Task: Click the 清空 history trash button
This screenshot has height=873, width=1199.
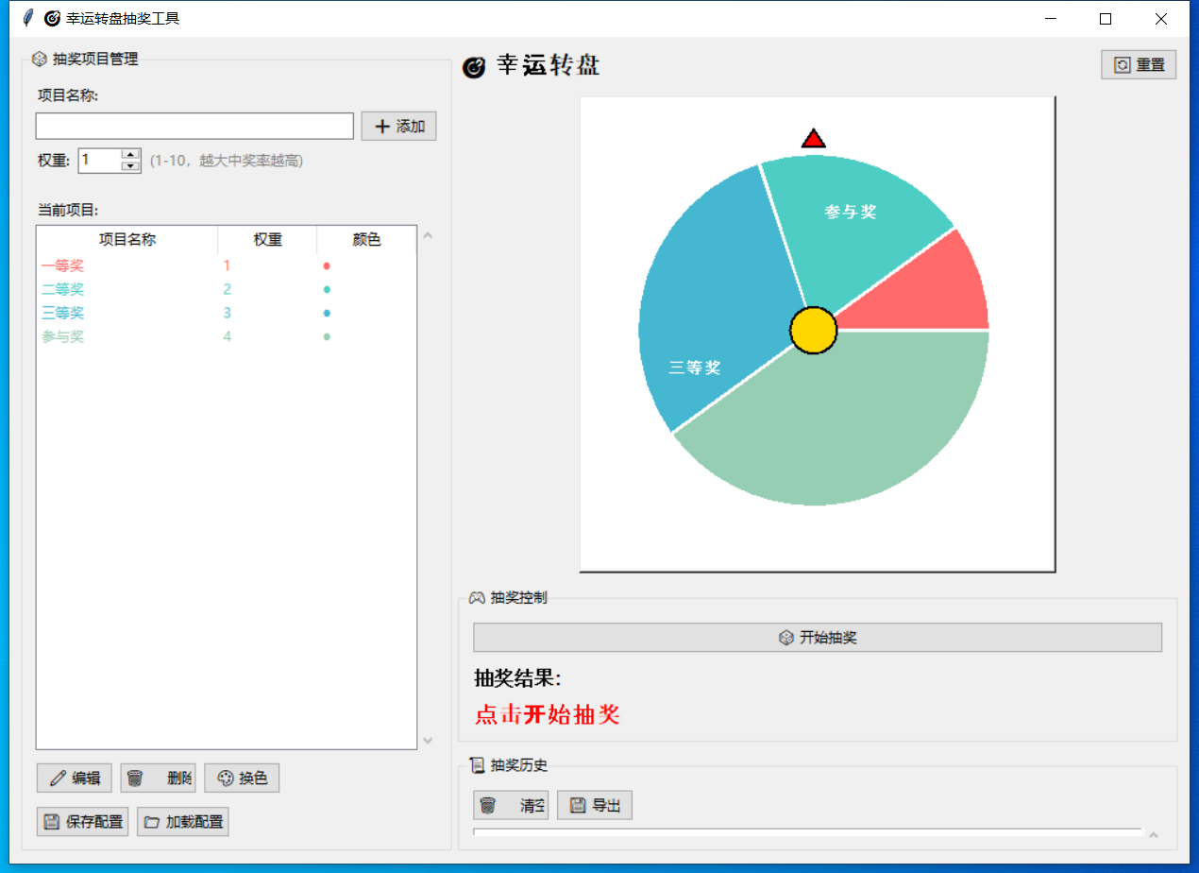Action: (511, 806)
